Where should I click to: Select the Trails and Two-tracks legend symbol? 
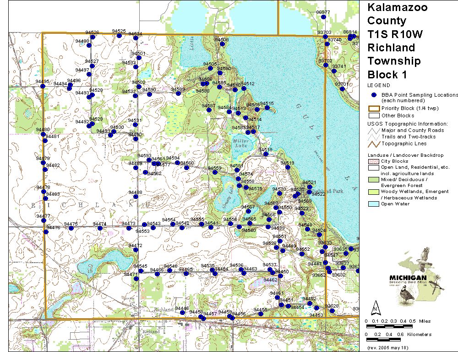click(374, 137)
